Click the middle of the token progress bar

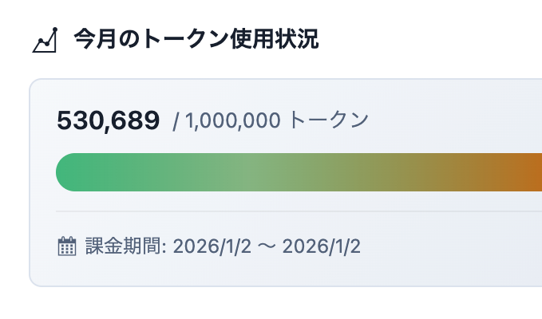tap(299, 172)
